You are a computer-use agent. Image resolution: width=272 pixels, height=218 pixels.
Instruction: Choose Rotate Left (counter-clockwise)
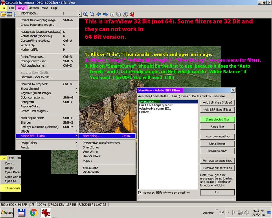point(47,32)
